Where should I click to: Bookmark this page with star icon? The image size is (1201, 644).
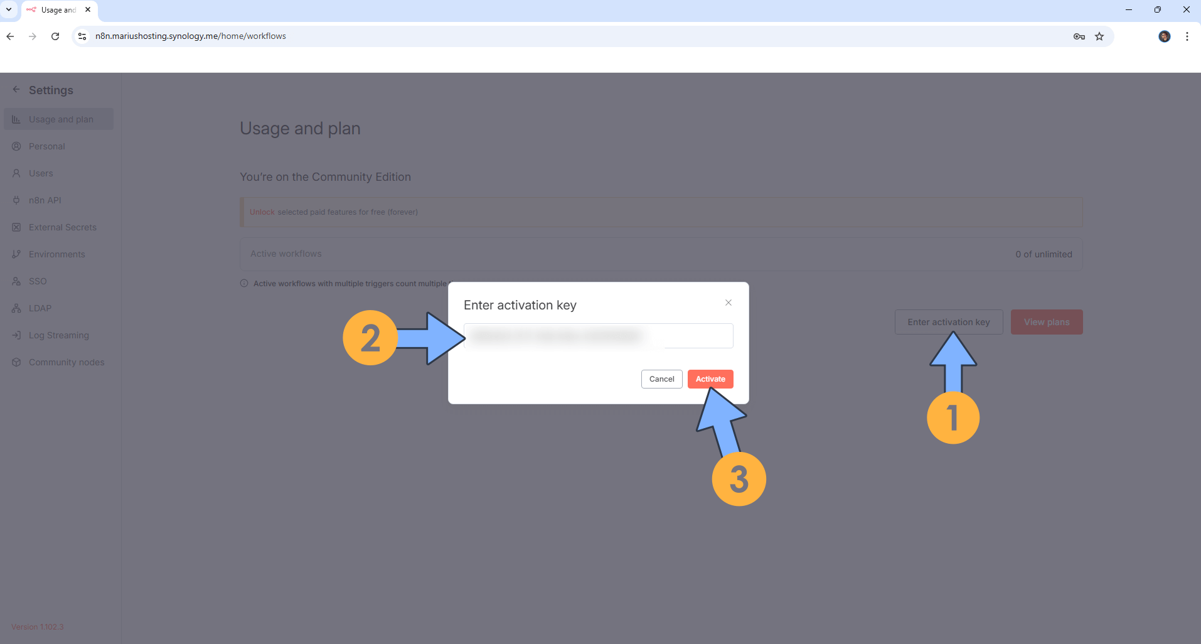[x=1099, y=36]
